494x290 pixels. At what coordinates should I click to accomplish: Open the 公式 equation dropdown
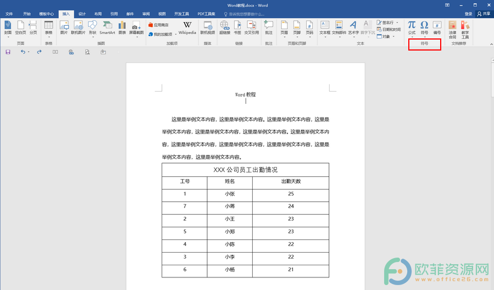(x=412, y=37)
